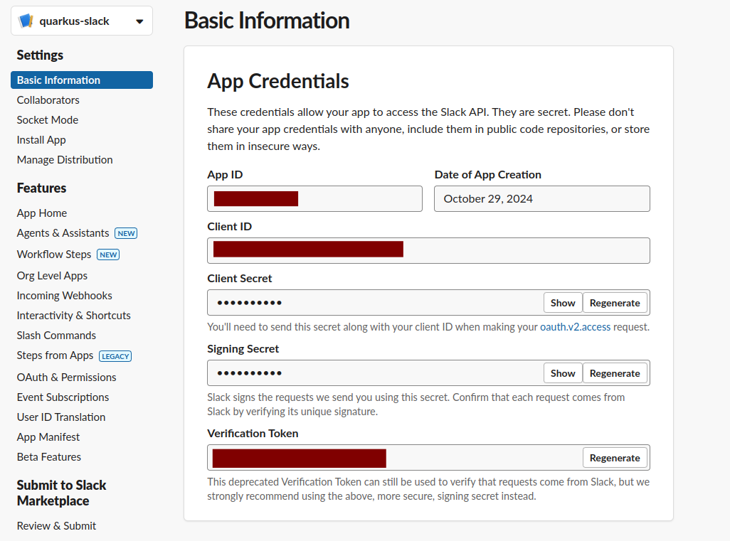Follow the oauth.v2.access link
Viewport: 730px width, 541px height.
[575, 327]
